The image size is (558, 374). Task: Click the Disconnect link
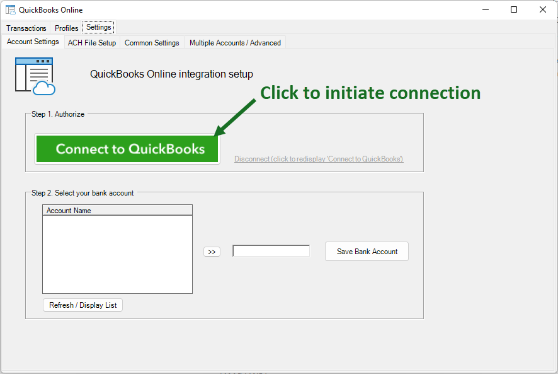click(319, 159)
